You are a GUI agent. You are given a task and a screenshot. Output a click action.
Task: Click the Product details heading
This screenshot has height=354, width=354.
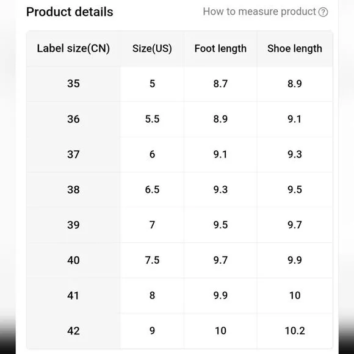click(x=70, y=12)
